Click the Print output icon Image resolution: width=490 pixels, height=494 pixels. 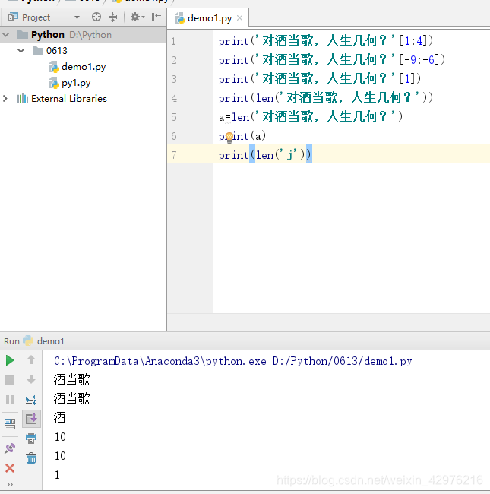(x=31, y=439)
